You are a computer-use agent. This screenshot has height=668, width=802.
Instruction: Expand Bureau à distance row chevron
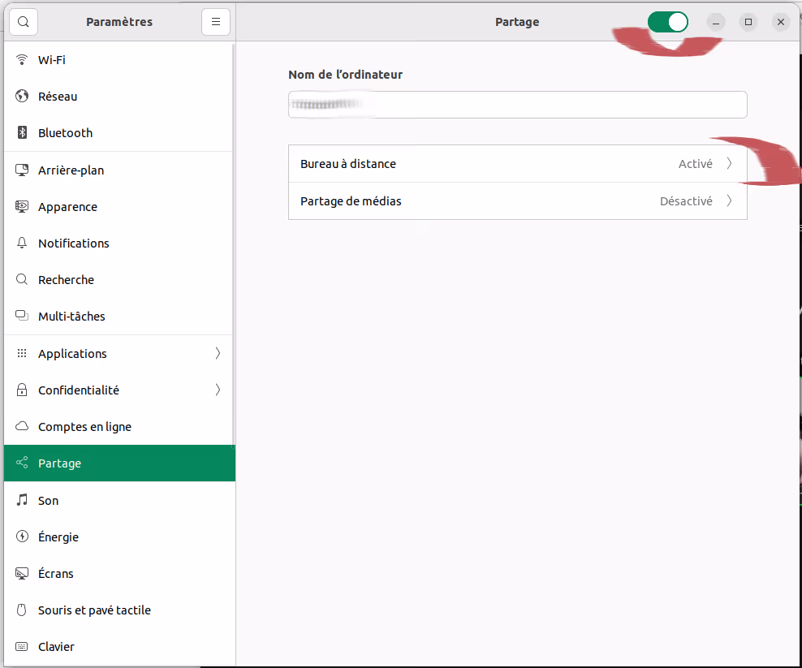point(729,164)
